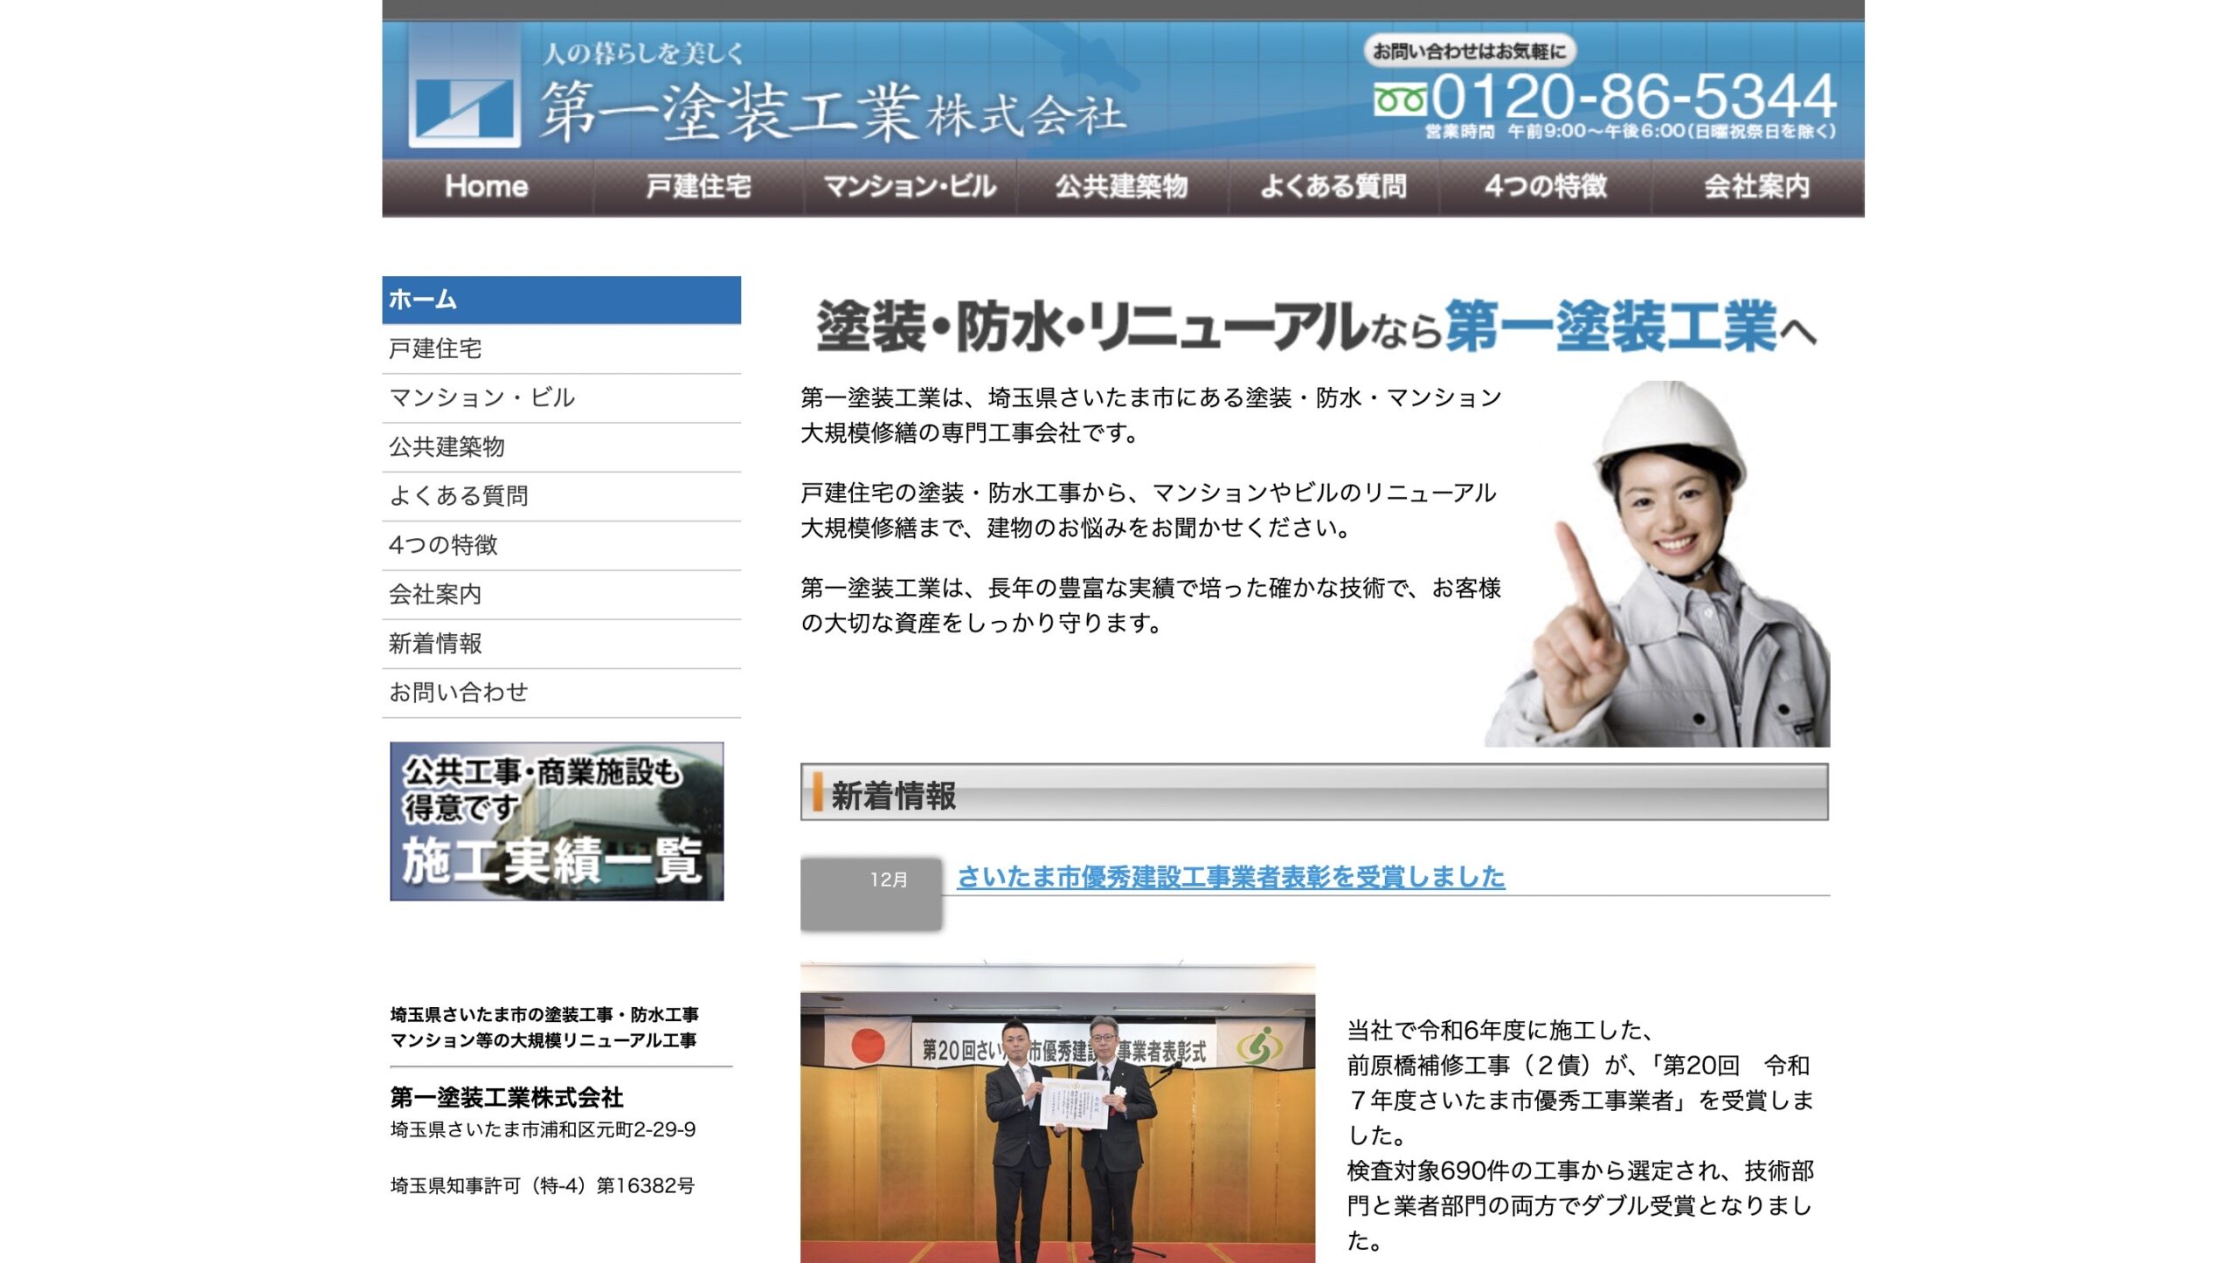Go to 公共建築物 in the top navigation
The width and height of the screenshot is (2237, 1263).
[1121, 186]
